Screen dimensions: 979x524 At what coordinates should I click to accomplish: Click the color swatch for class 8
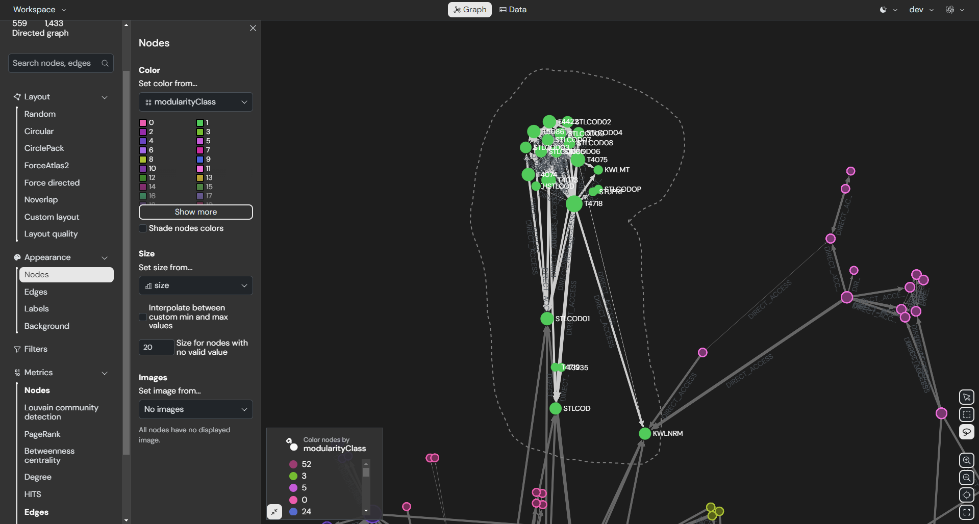[x=143, y=160]
